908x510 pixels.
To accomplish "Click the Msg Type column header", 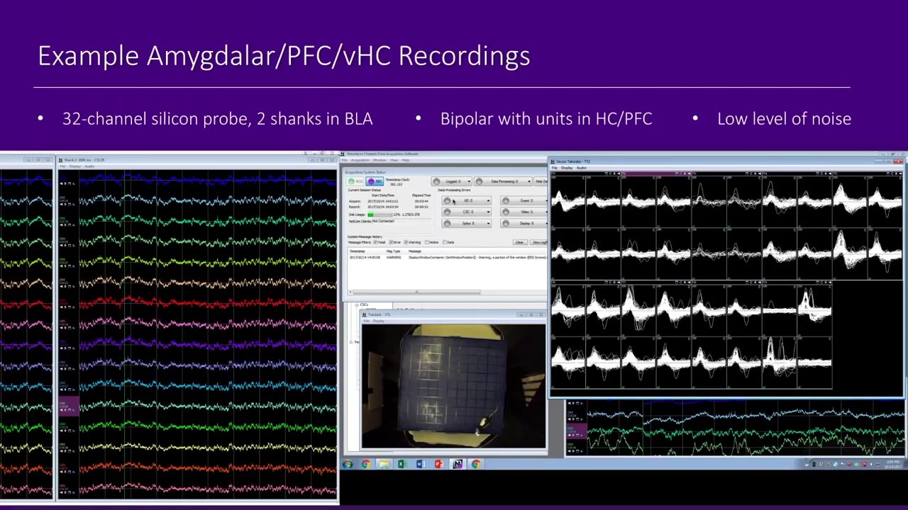I will (393, 251).
